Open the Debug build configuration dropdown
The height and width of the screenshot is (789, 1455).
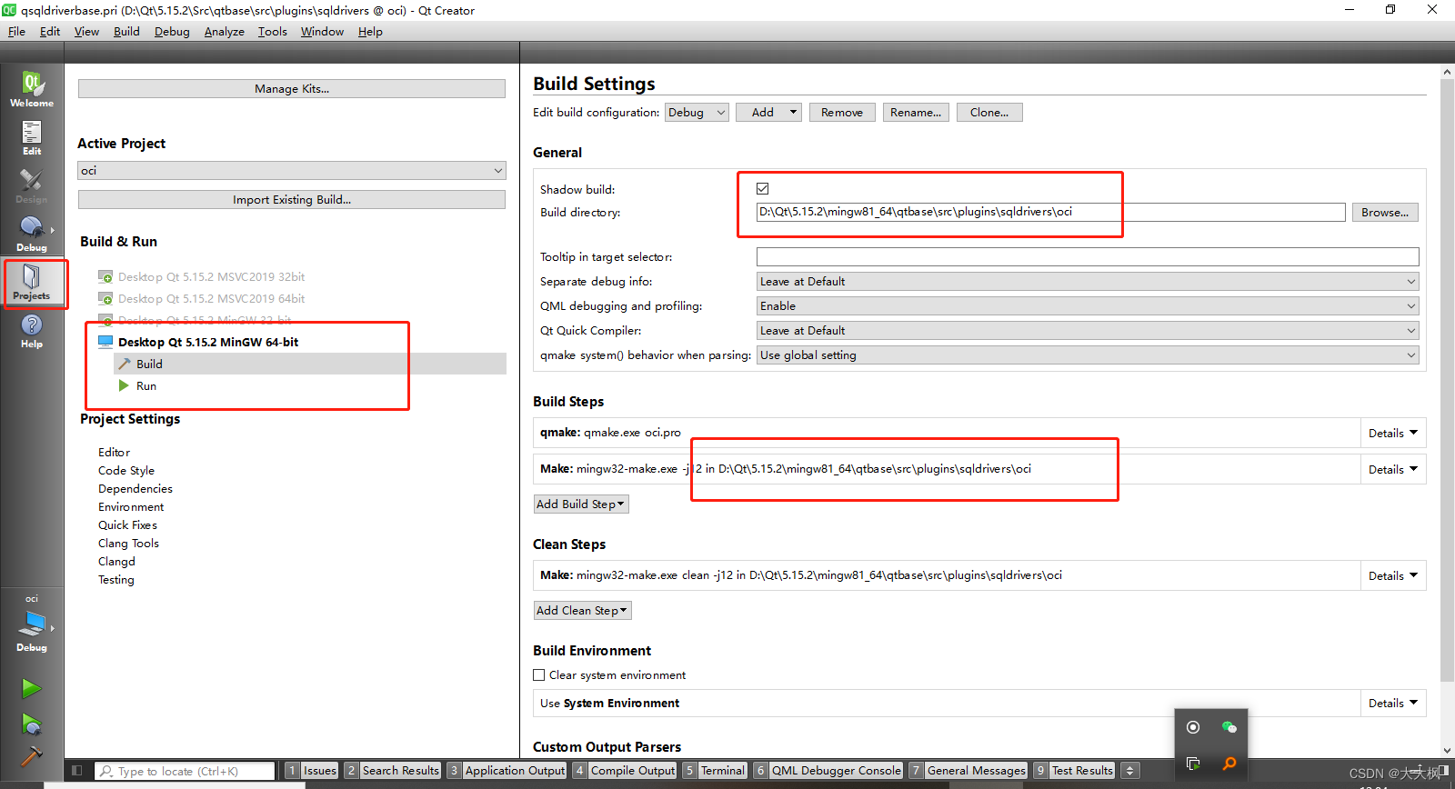click(697, 113)
